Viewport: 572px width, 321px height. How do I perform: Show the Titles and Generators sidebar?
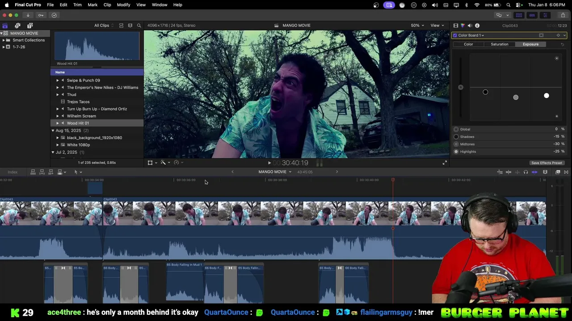(30, 25)
